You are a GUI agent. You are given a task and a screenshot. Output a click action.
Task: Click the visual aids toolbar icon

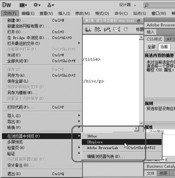click(x=117, y=30)
